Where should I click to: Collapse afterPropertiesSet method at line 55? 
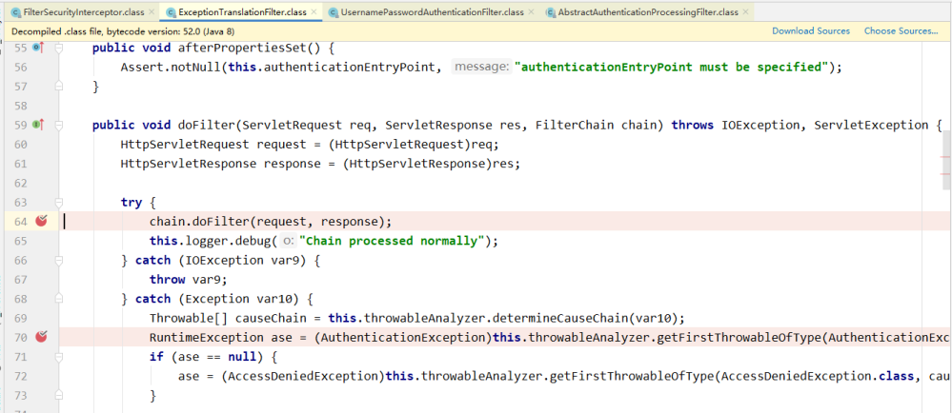coord(59,48)
